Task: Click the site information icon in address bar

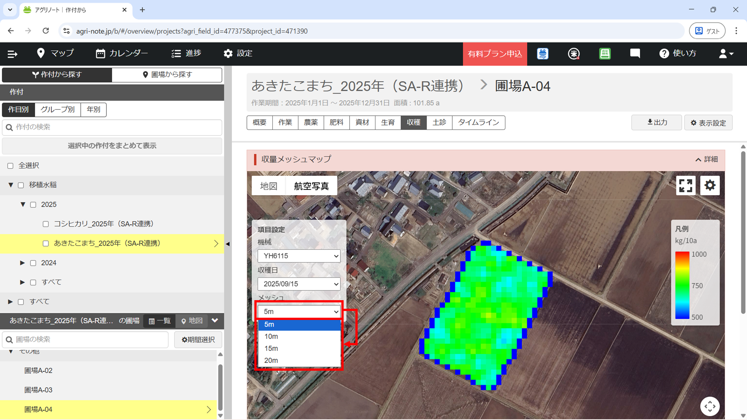Action: (66, 31)
